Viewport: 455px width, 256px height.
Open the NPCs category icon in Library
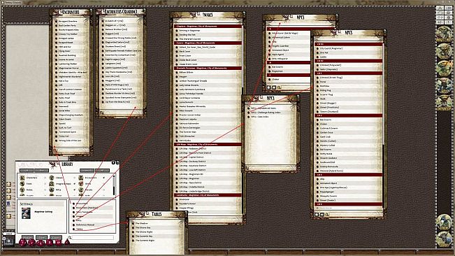tap(52, 190)
